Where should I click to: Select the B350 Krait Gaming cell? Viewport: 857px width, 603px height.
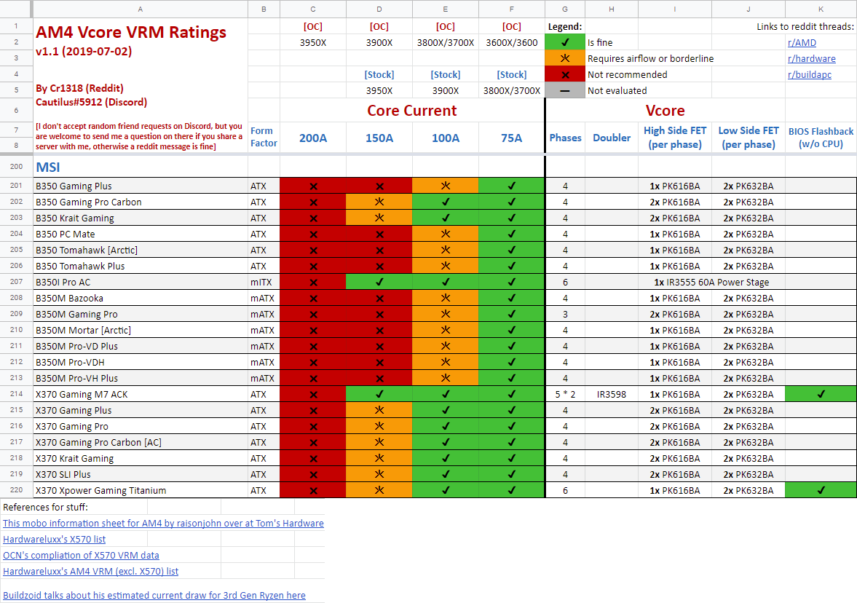pos(141,218)
